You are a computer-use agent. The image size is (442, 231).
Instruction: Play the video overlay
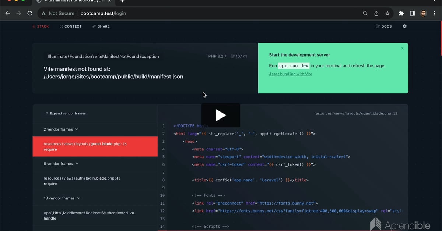tap(221, 115)
